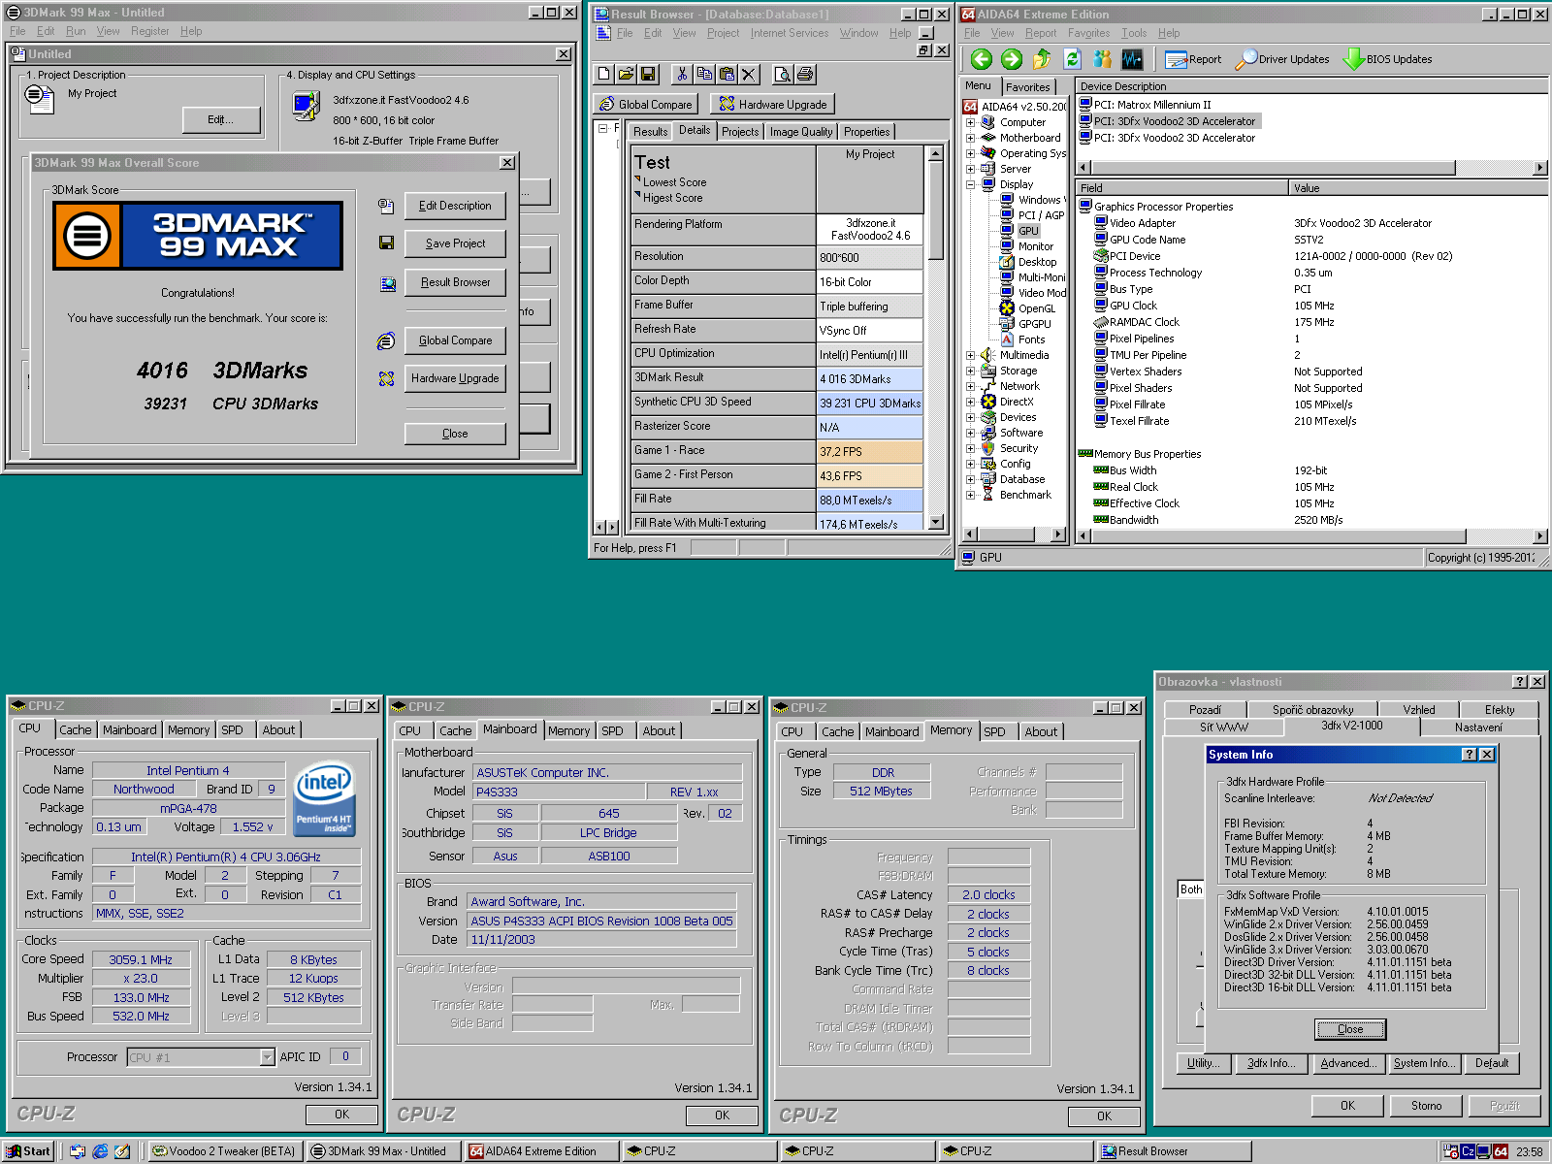
Task: Click AIDA64 Back navigation arrow
Action: coord(982,59)
